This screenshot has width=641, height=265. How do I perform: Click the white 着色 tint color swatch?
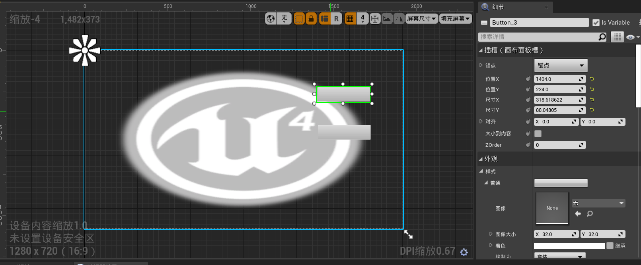(x=569, y=246)
